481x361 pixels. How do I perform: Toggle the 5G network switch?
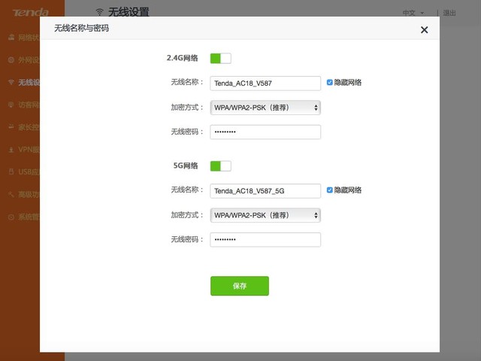click(x=220, y=166)
